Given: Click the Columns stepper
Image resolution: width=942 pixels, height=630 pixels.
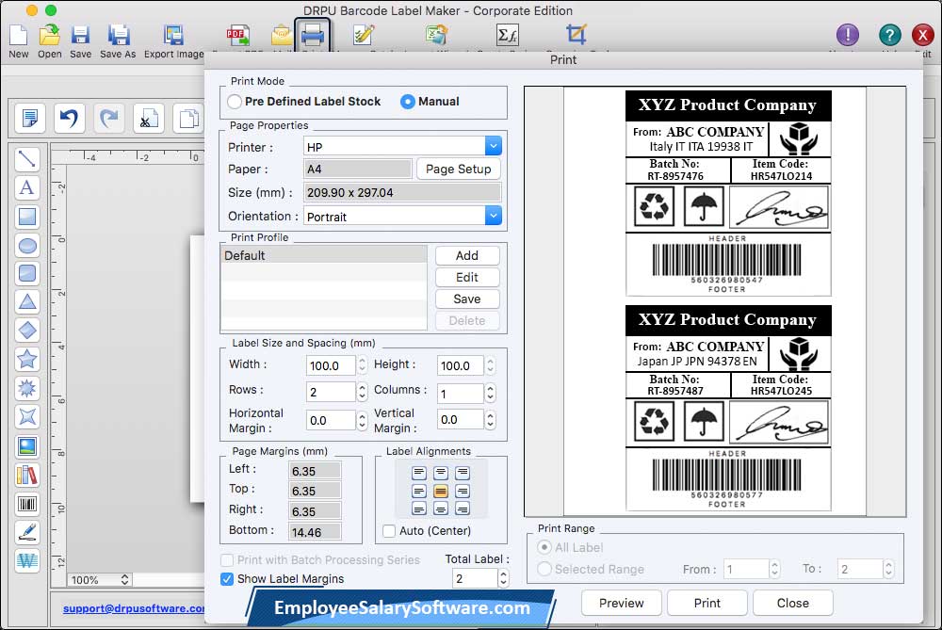Looking at the screenshot, I should 490,392.
